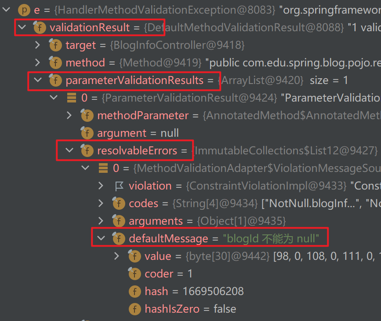Select the validationResult variable name

point(90,27)
